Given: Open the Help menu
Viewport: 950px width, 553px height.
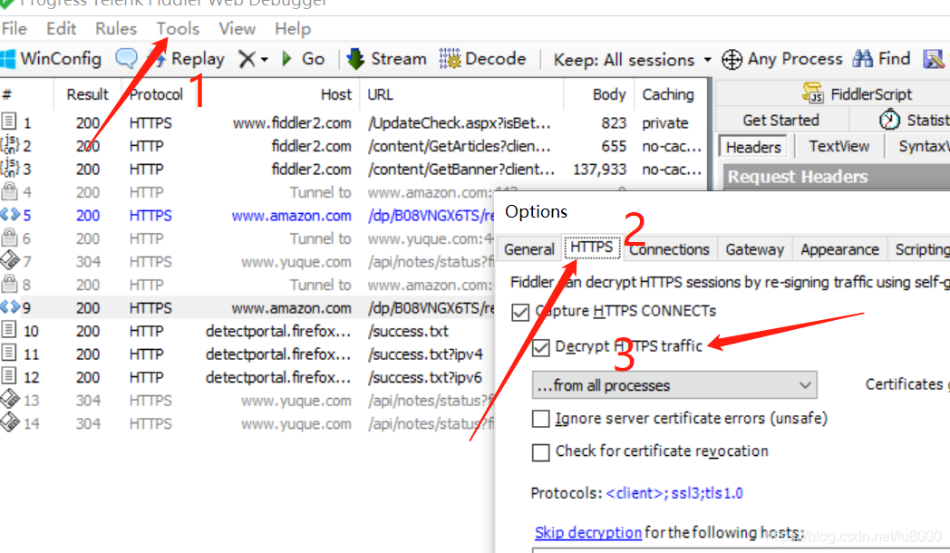Looking at the screenshot, I should (293, 28).
